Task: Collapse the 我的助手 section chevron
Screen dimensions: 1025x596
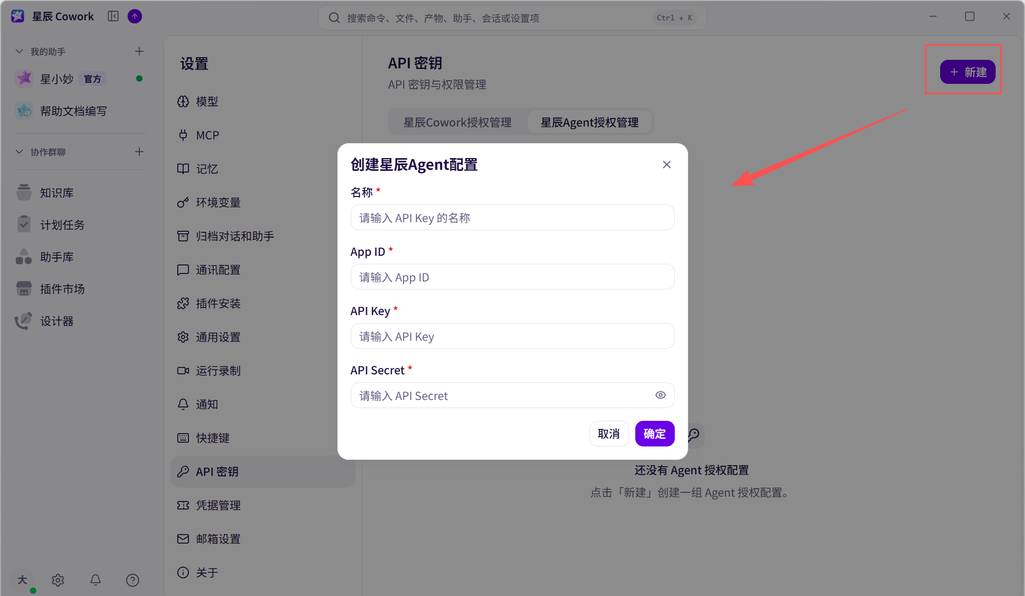Action: pos(19,51)
